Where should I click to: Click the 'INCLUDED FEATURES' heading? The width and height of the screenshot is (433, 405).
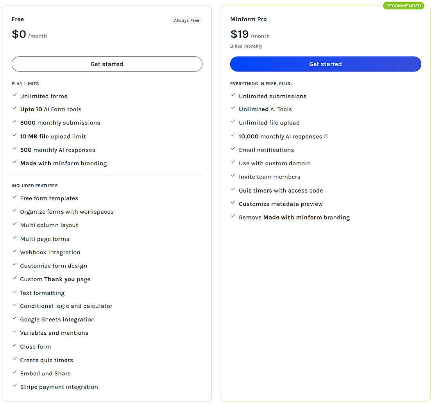click(34, 186)
